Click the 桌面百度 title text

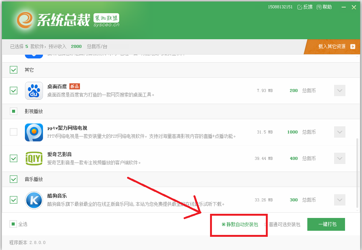click(57, 87)
